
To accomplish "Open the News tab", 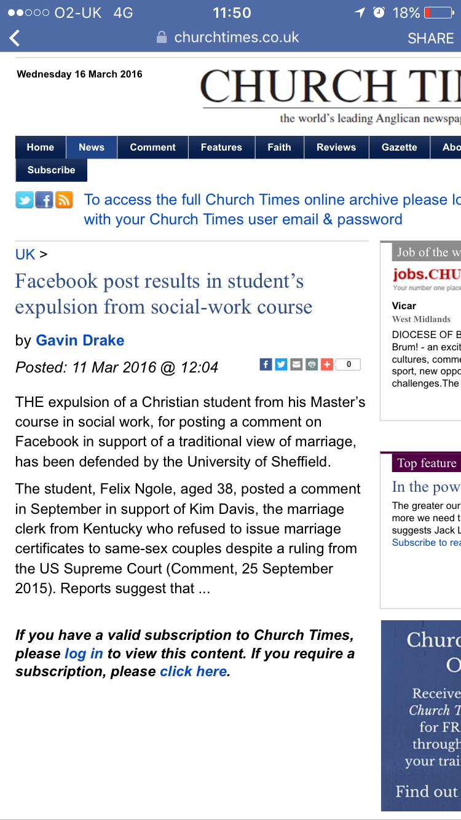I will 92,148.
